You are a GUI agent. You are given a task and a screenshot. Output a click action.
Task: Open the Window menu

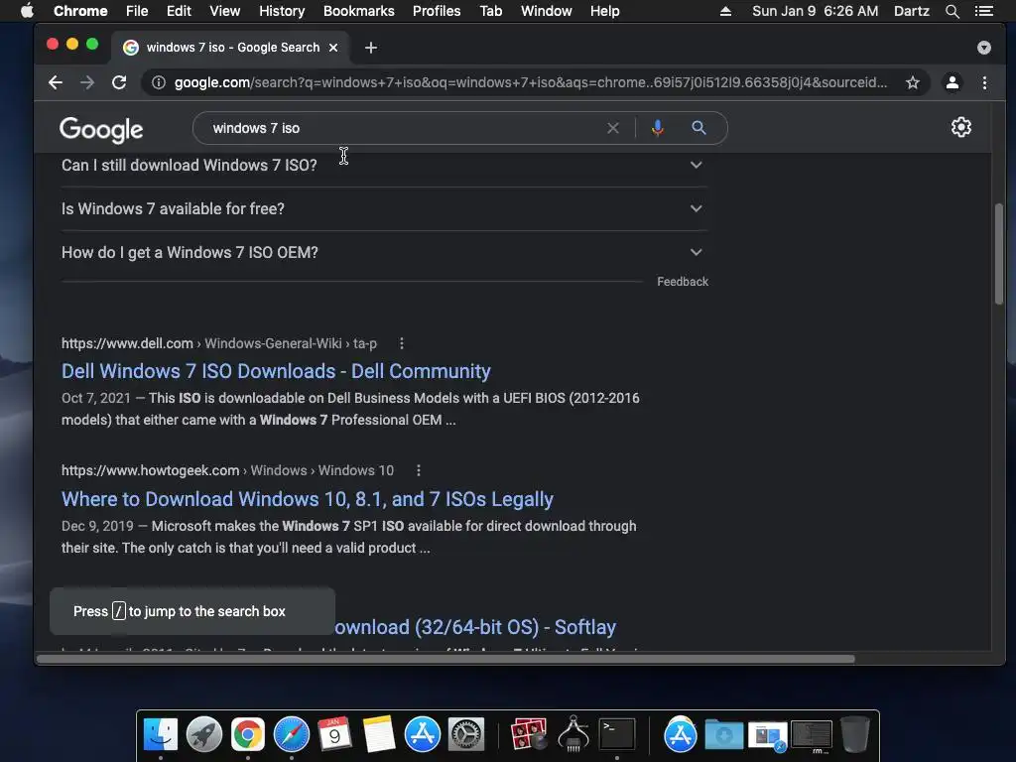click(x=547, y=11)
